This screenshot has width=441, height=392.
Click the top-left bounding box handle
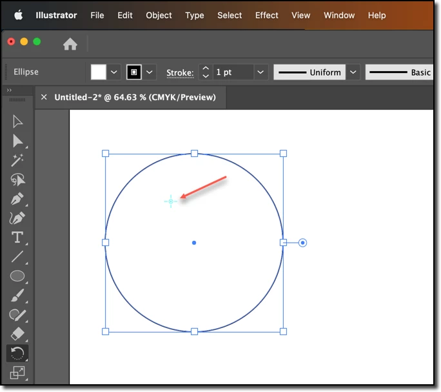[x=106, y=153]
